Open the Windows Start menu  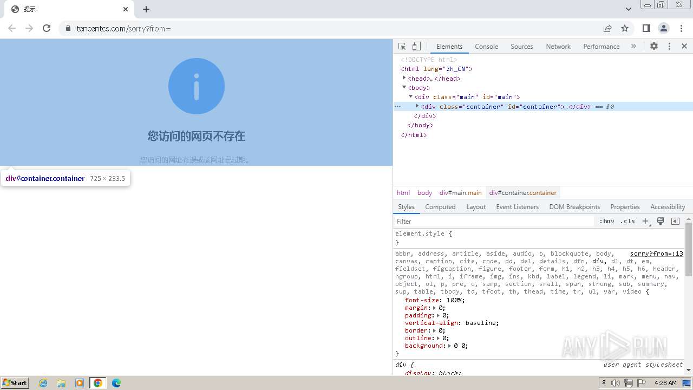[15, 382]
